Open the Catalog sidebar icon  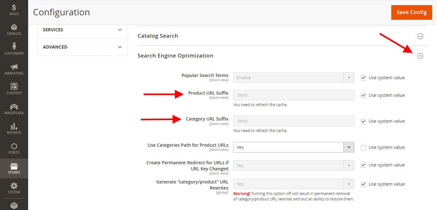(14, 29)
